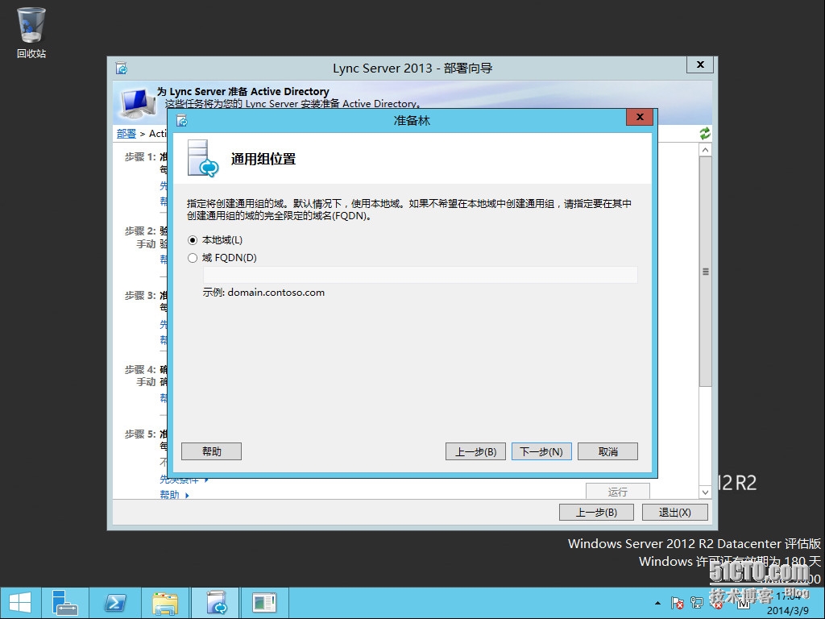Screen dimensions: 825x619
Task: Select the Local domain radio button
Action: (193, 240)
